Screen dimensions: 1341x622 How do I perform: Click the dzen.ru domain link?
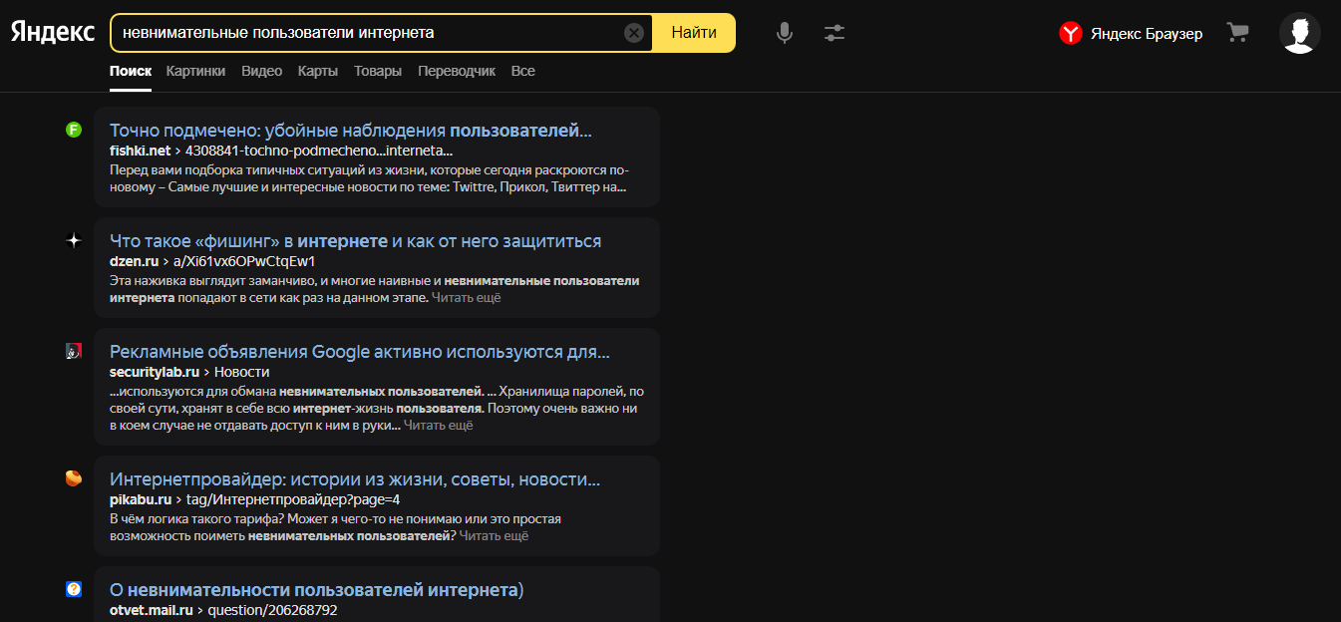(x=135, y=262)
